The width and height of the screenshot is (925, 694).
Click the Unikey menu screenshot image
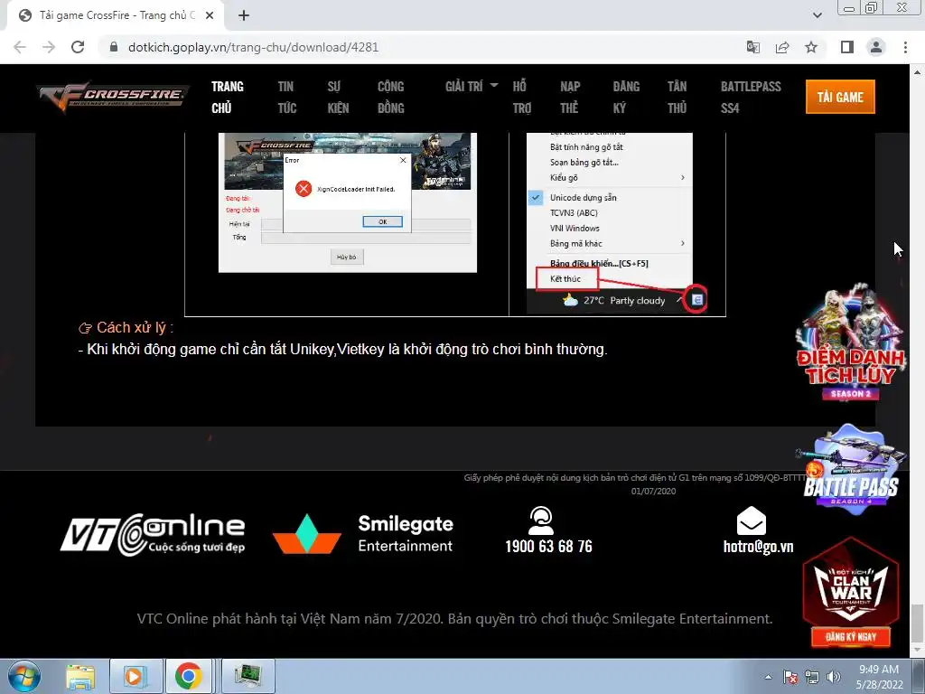pyautogui.click(x=618, y=224)
